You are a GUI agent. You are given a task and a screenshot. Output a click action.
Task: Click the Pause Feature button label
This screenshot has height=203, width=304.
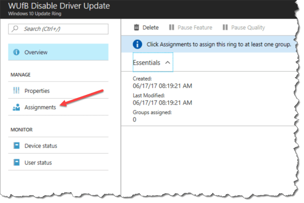click(x=195, y=28)
